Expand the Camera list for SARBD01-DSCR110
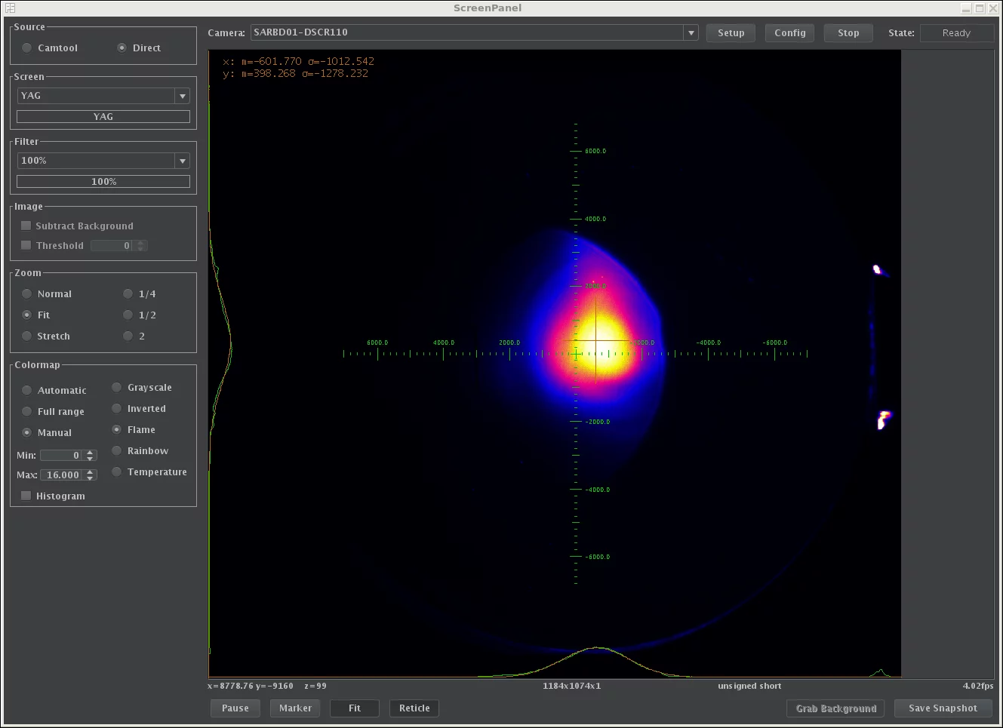This screenshot has width=1003, height=728. 689,32
